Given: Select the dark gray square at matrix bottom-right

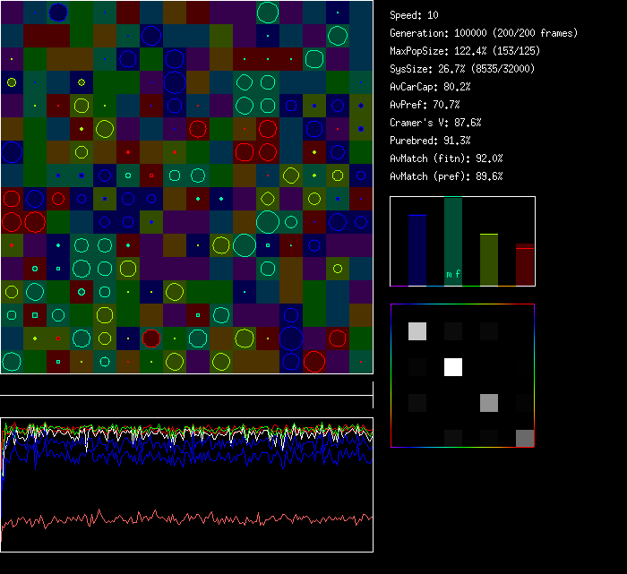Looking at the screenshot, I should tap(525, 438).
